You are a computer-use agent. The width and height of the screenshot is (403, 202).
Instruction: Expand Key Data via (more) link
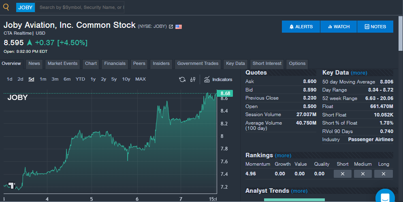(x=359, y=73)
